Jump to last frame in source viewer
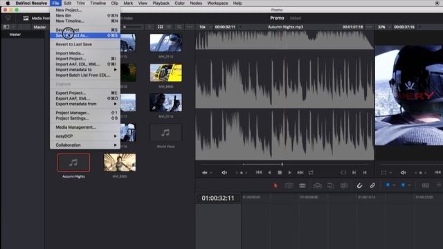This screenshot has width=443, height=249. click(300, 172)
